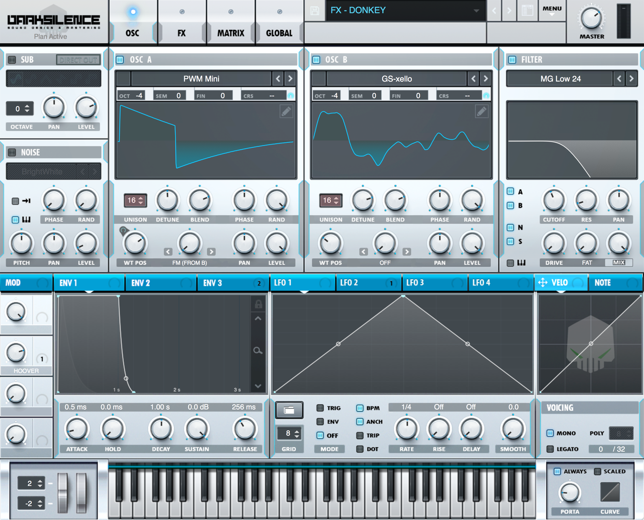Select next OSC B wavetable
644x520 pixels.
point(486,79)
